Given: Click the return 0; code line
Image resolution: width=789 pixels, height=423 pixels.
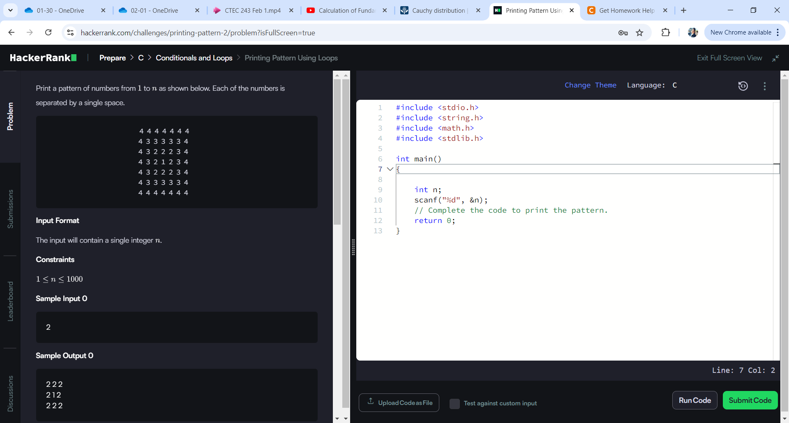Looking at the screenshot, I should (x=435, y=221).
